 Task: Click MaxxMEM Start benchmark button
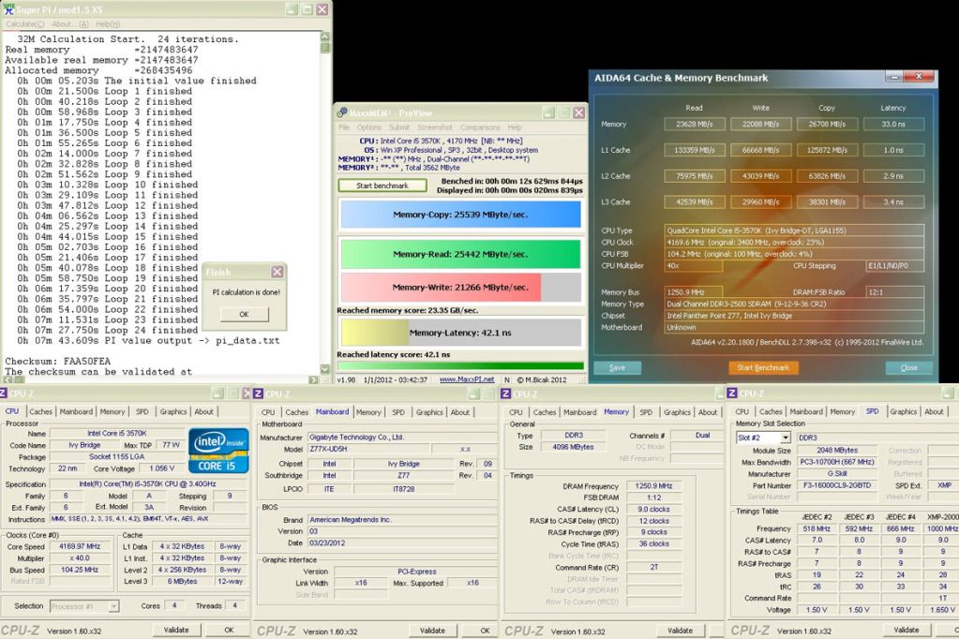coord(382,186)
